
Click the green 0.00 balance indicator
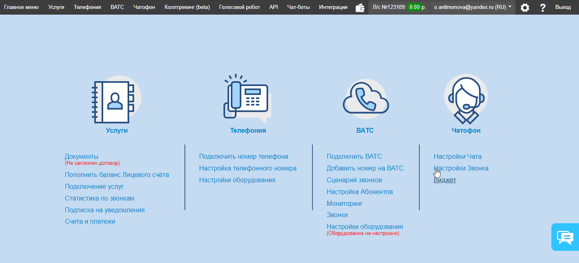pos(414,7)
